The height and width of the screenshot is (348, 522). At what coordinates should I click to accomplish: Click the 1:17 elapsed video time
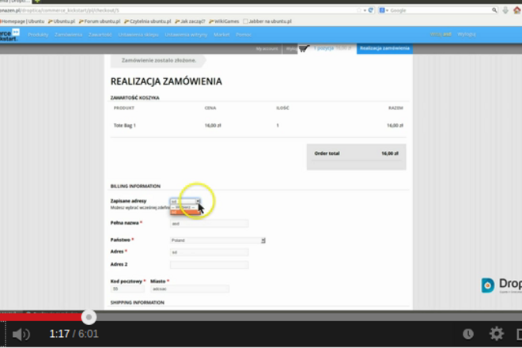[x=59, y=334]
